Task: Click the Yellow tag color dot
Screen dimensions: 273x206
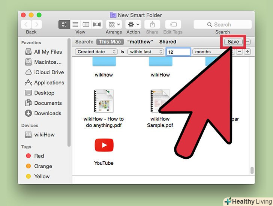Action: pos(28,176)
